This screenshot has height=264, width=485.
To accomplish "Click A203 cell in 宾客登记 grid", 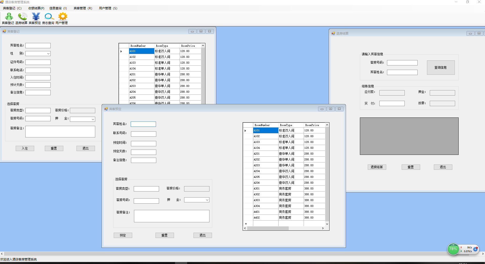I will 142,86.
